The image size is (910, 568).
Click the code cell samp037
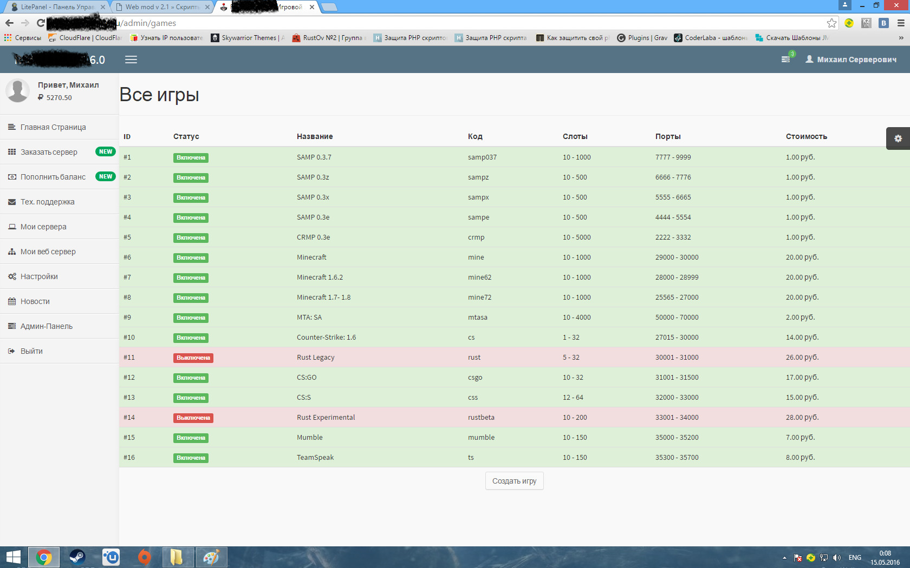(x=482, y=157)
